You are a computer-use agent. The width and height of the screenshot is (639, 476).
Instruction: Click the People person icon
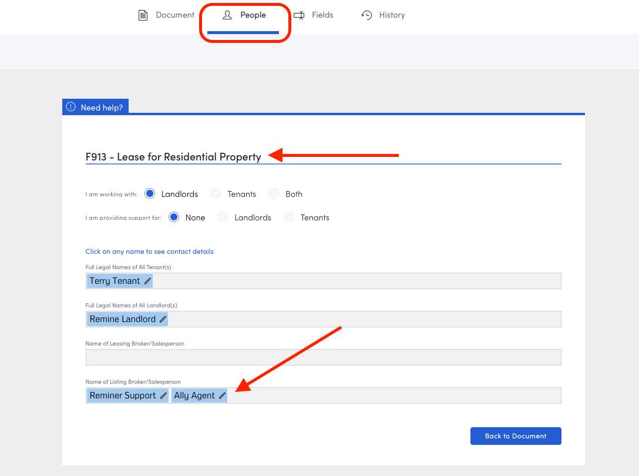click(x=227, y=15)
